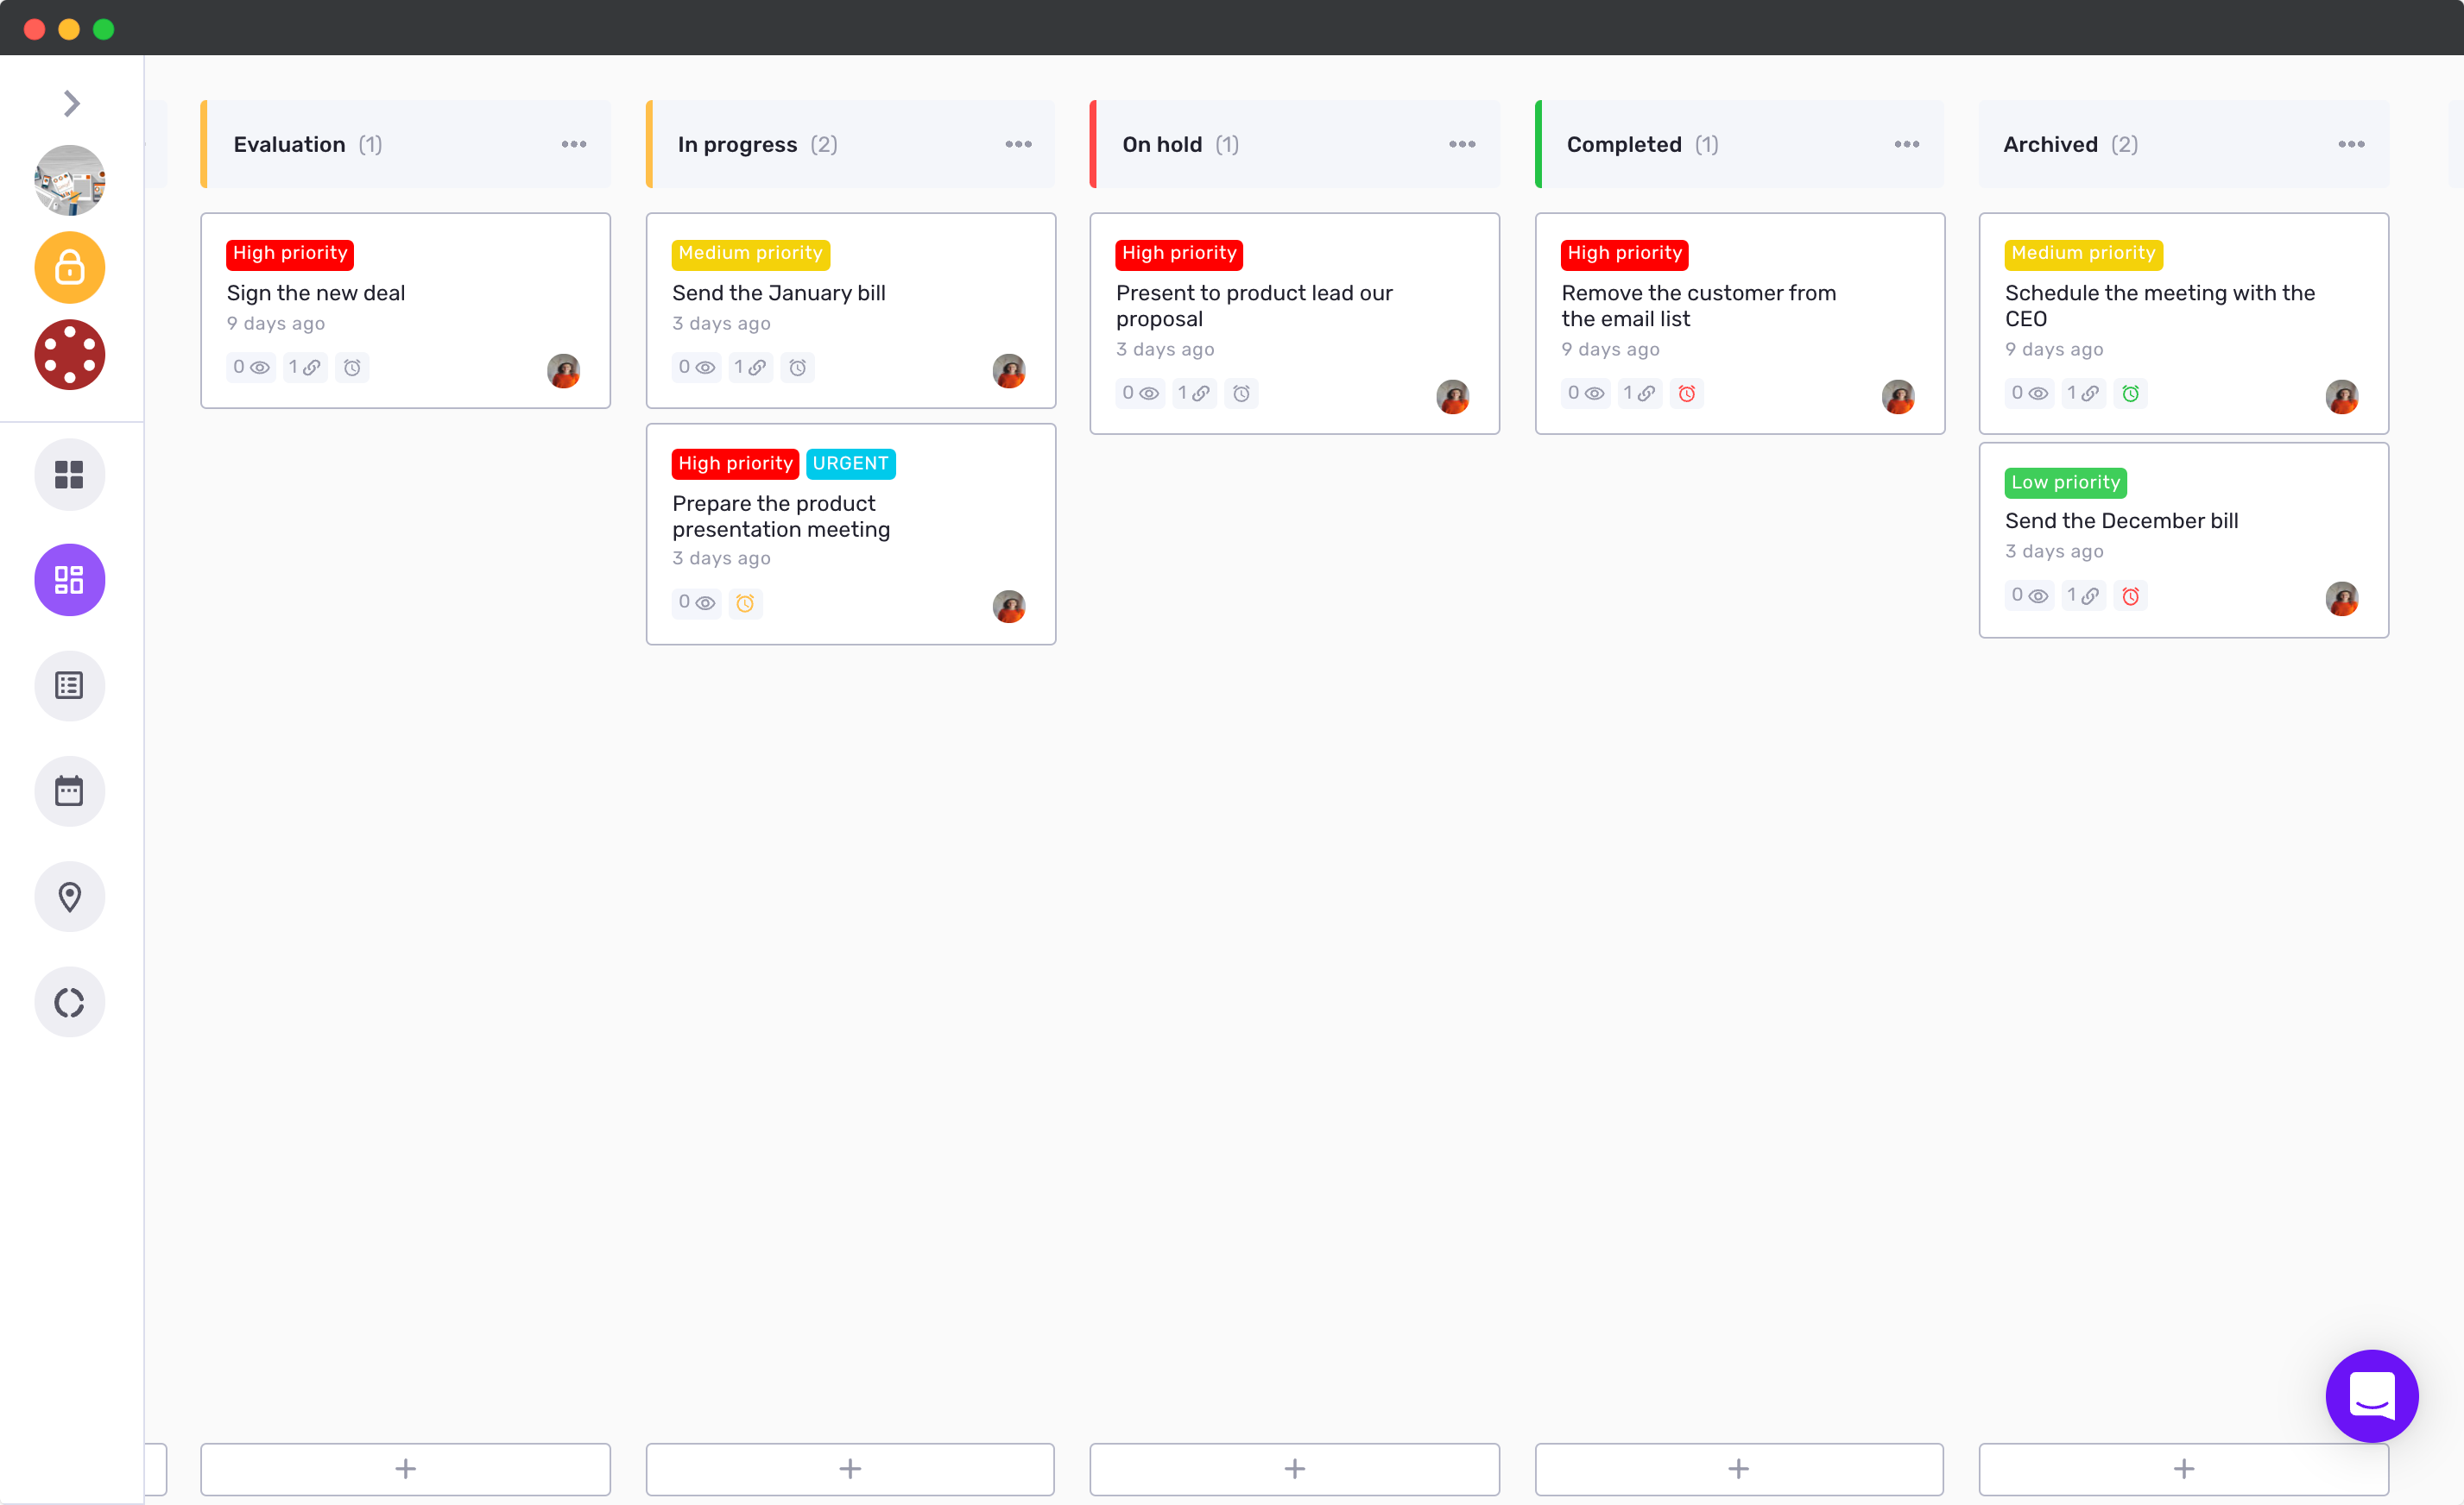Screen dimensions: 2464x1505
Task: Switch to the list view icon
Action: point(69,685)
